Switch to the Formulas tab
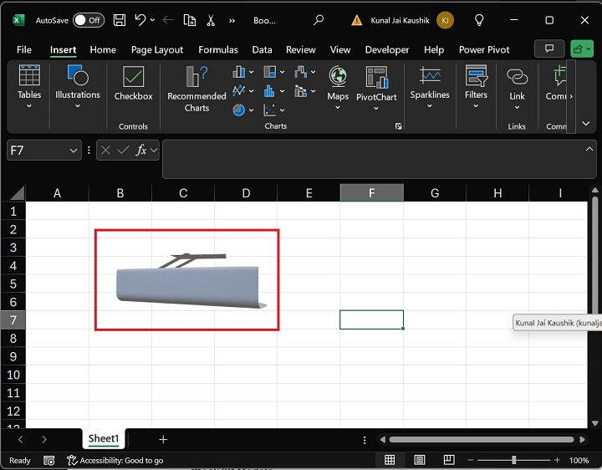The width and height of the screenshot is (602, 470). point(218,49)
